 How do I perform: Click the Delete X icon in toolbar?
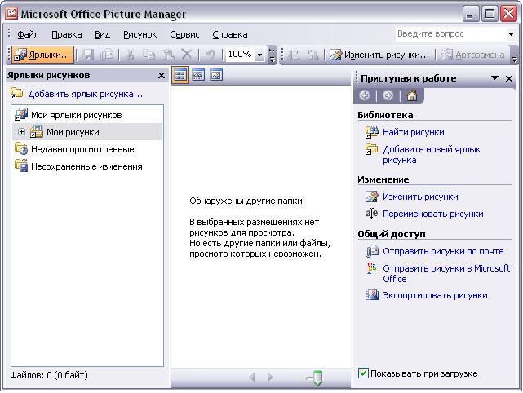pyautogui.click(x=187, y=55)
